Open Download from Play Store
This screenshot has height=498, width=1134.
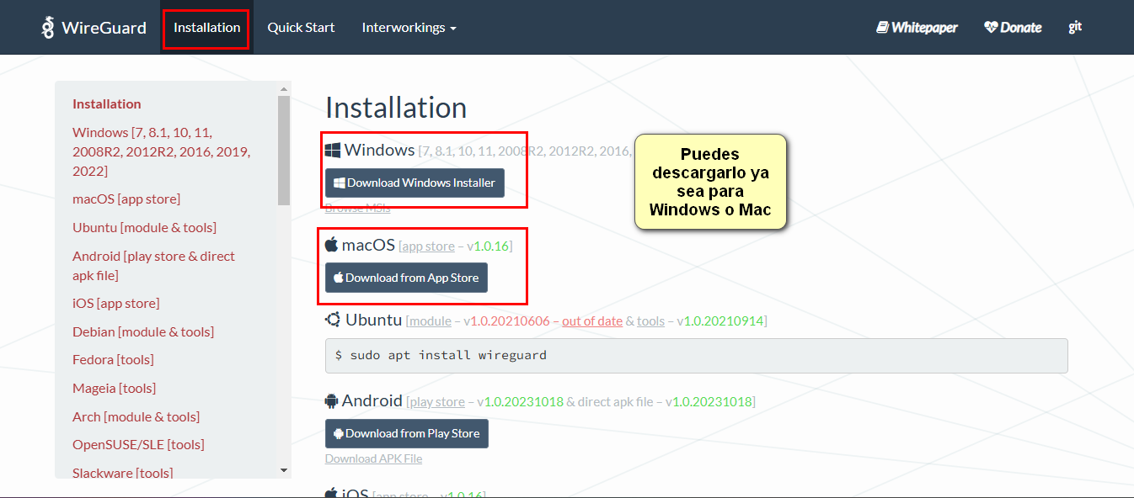tap(406, 433)
